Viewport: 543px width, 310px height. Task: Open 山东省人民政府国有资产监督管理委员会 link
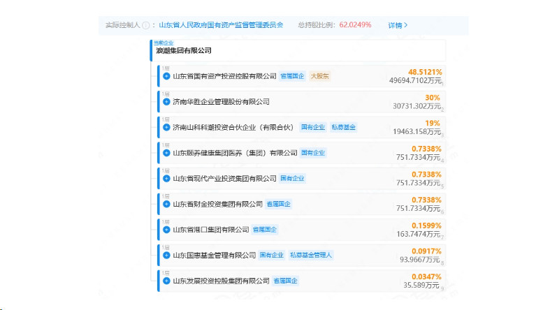[221, 25]
